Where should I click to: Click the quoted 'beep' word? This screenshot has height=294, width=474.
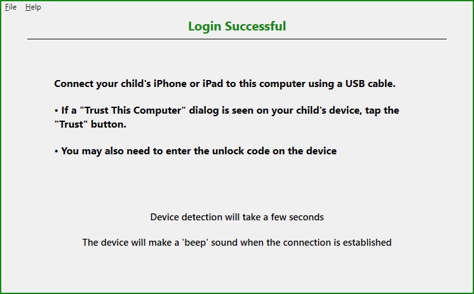click(x=195, y=243)
